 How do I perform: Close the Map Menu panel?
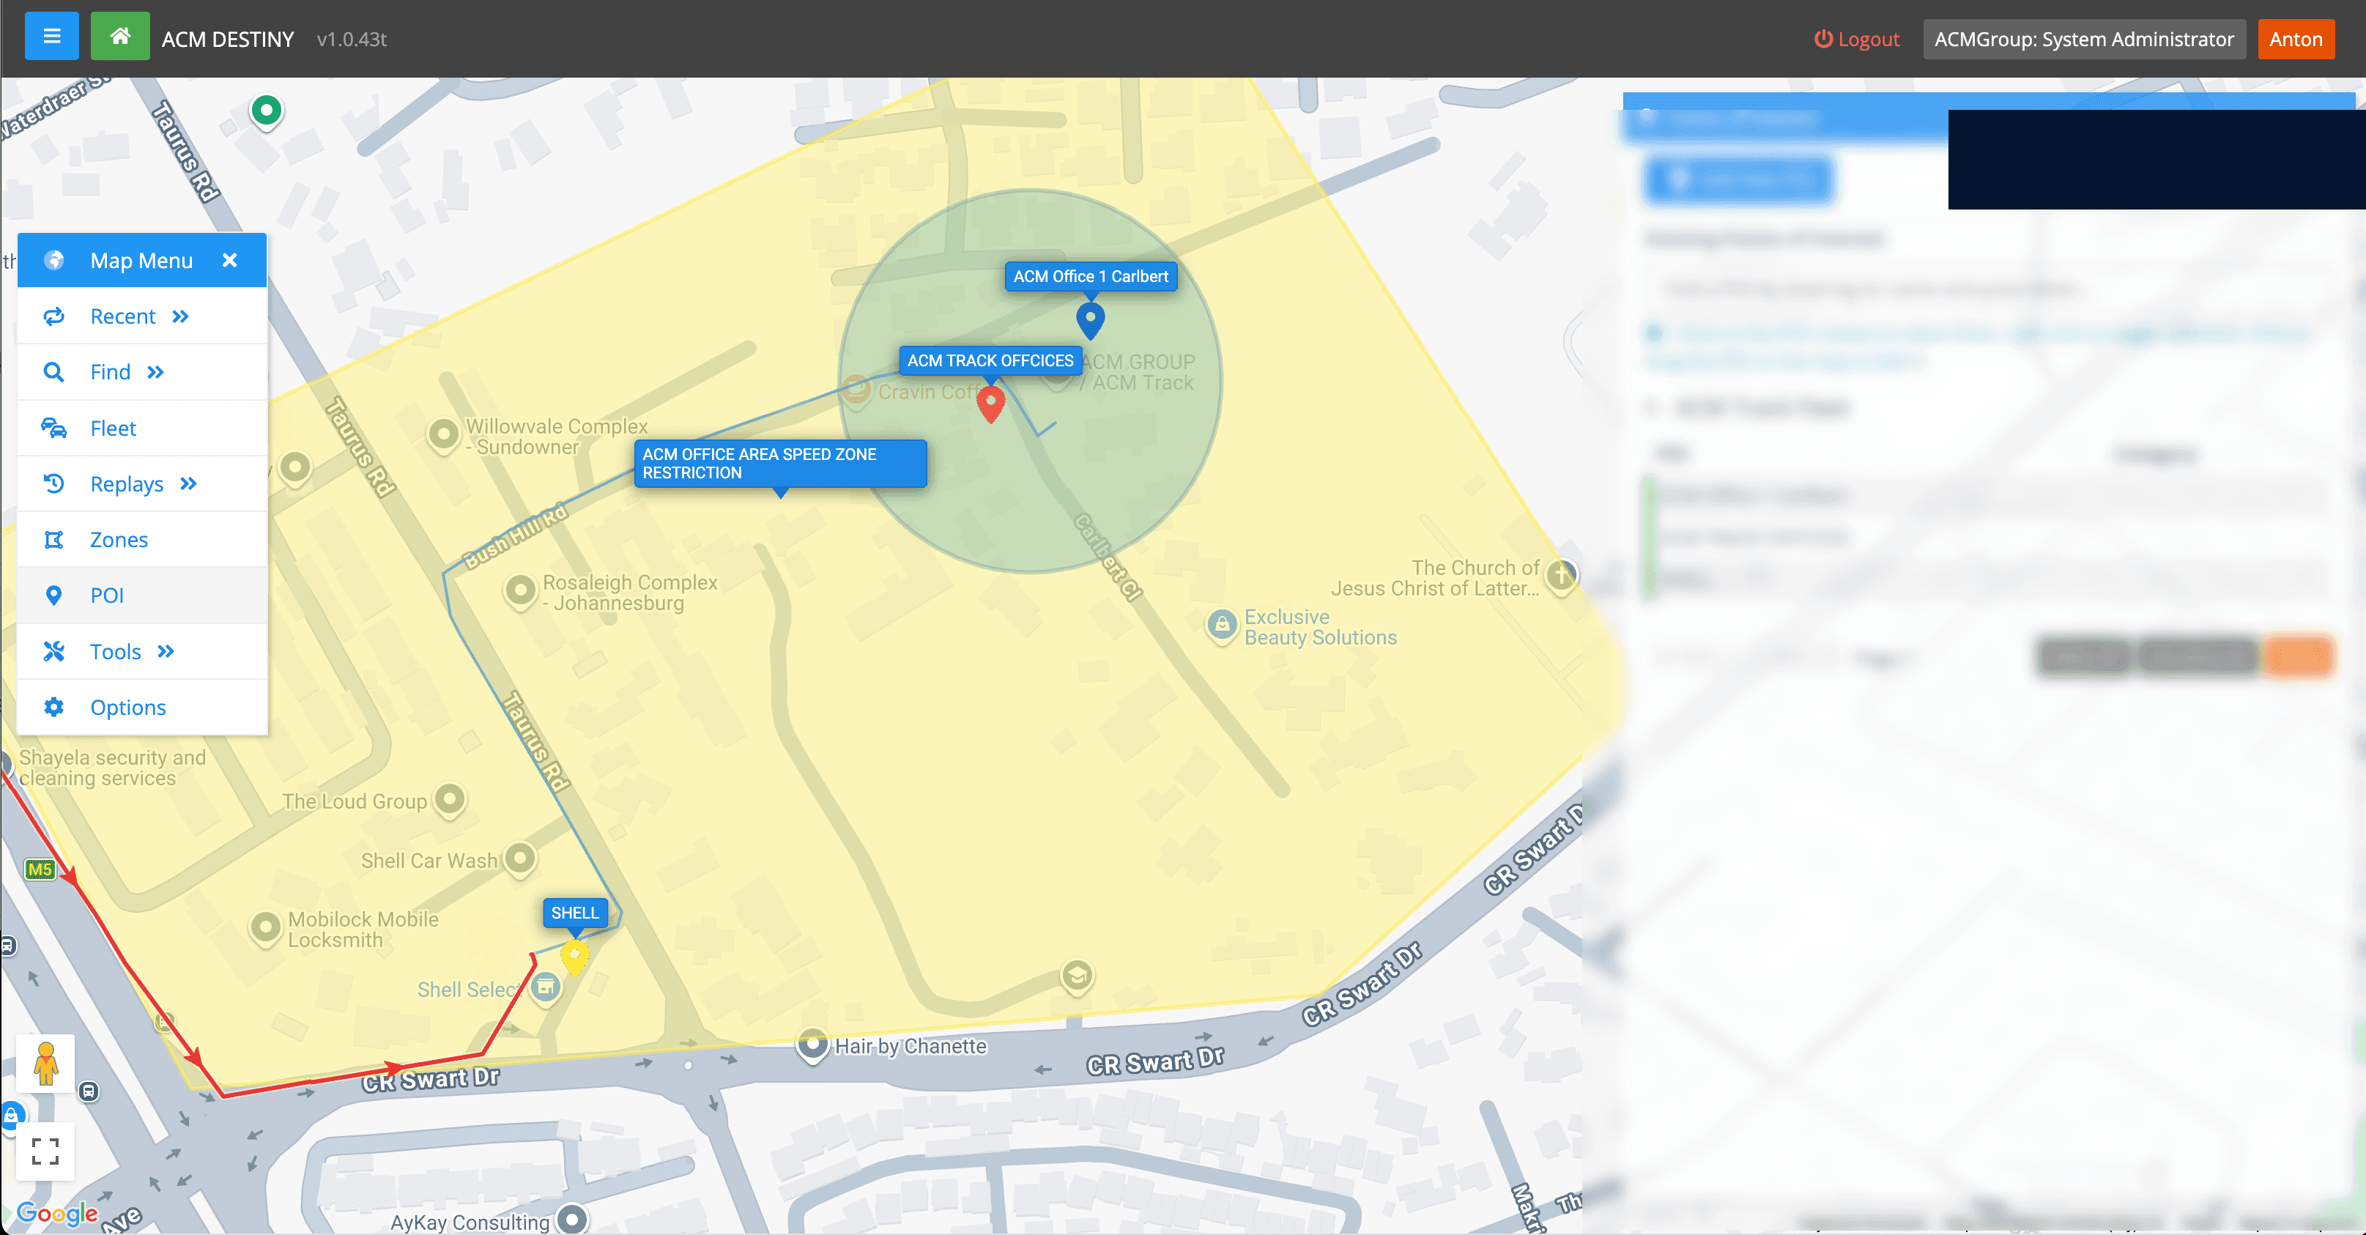229,261
